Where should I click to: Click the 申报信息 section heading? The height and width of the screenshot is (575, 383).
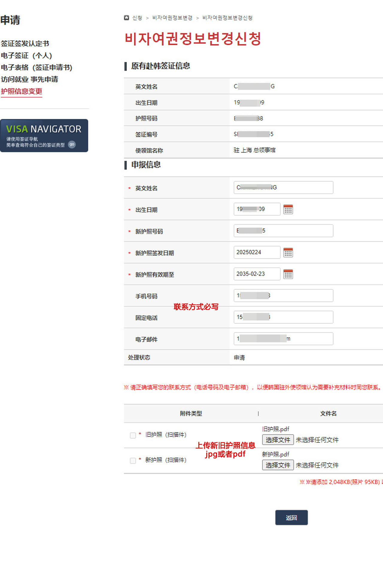pos(146,165)
